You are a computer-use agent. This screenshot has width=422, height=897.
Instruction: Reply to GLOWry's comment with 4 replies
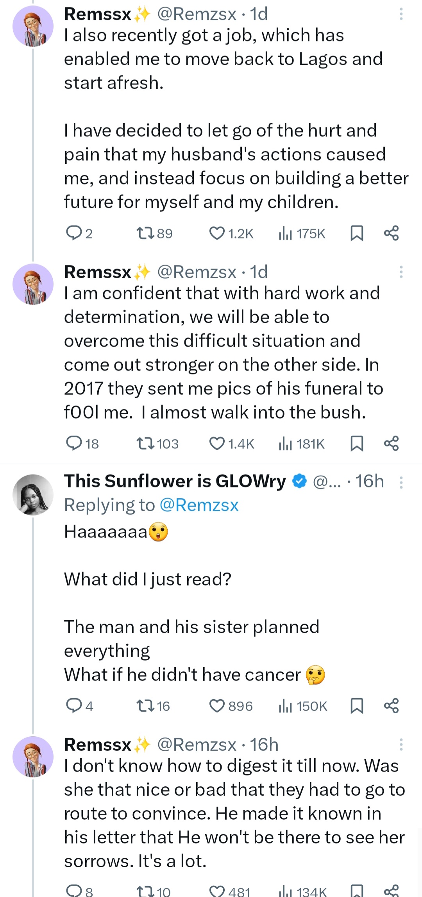[x=73, y=706]
